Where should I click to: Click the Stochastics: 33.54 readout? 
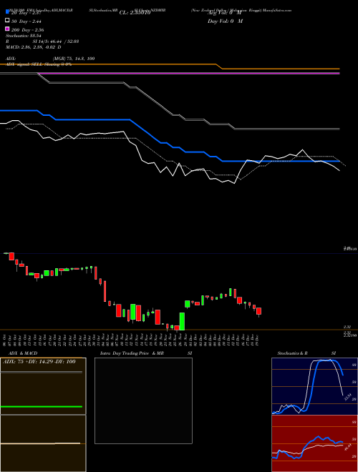coord(23,36)
